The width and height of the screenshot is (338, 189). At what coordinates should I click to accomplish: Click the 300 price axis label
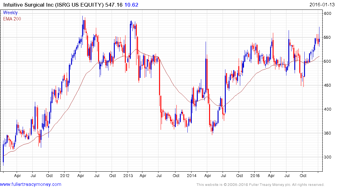(x=327, y=157)
